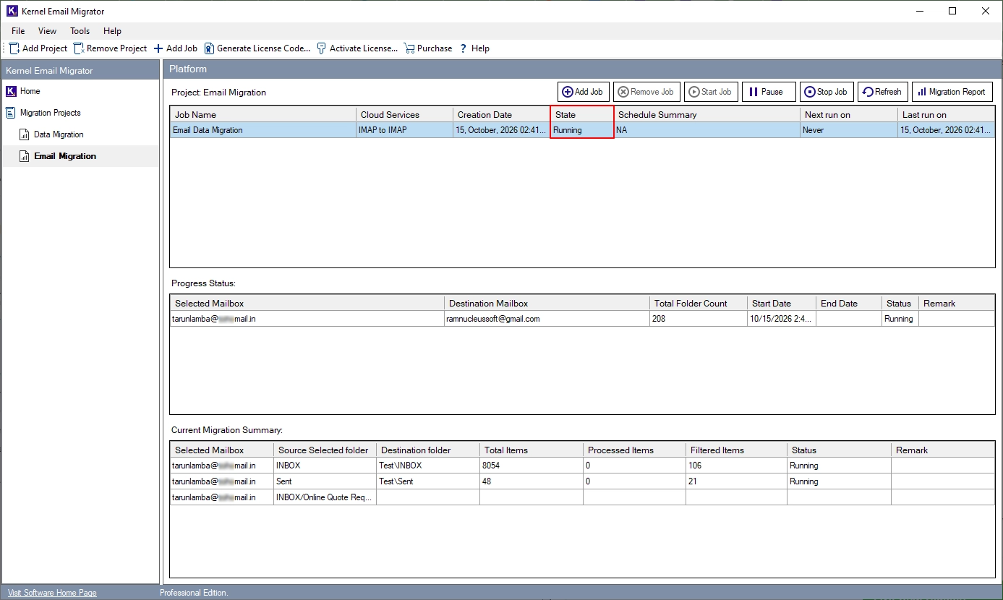Viewport: 1003px width, 600px height.
Task: Open the Help menu
Action: point(112,31)
